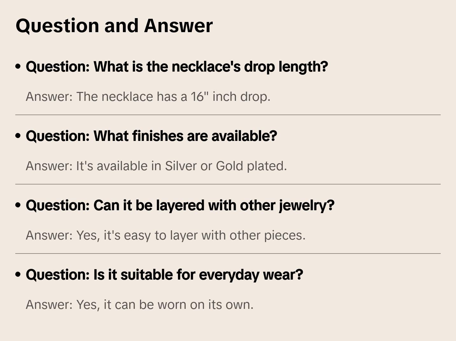Click the "worn on its own" answer

click(139, 305)
